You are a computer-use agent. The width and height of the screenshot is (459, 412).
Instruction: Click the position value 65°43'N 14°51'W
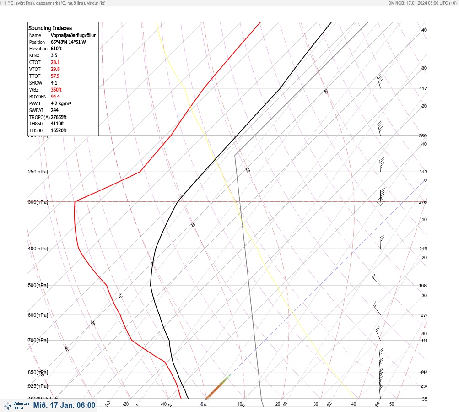pos(68,42)
